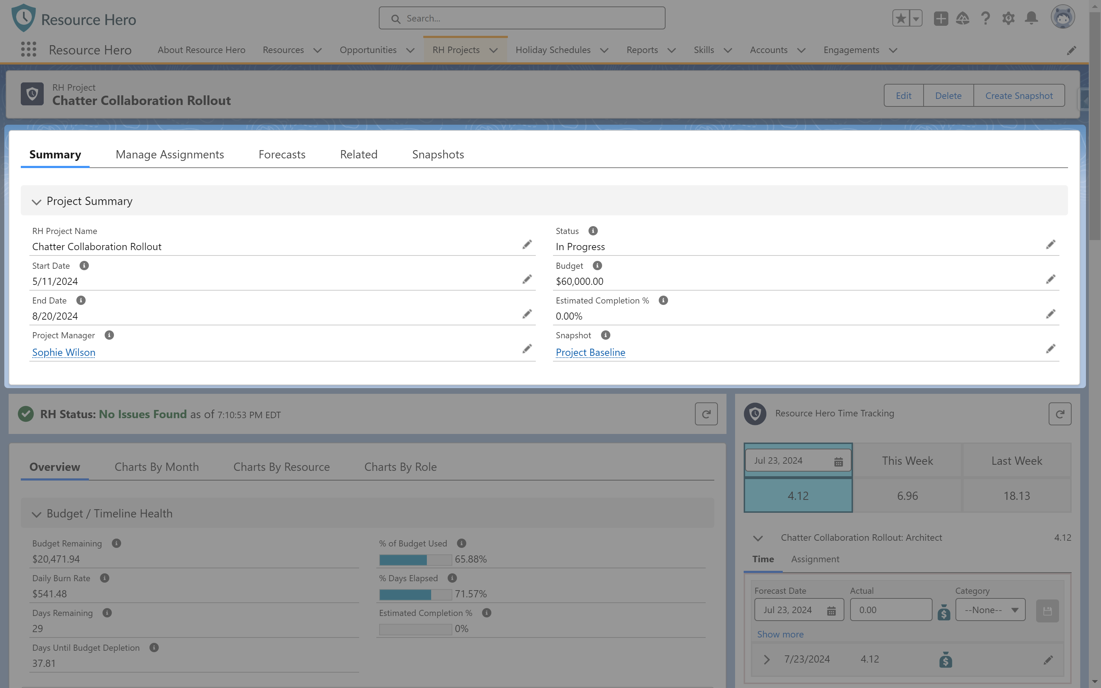
Task: Open the Opportunities nav dropdown chevron
Action: click(x=410, y=51)
